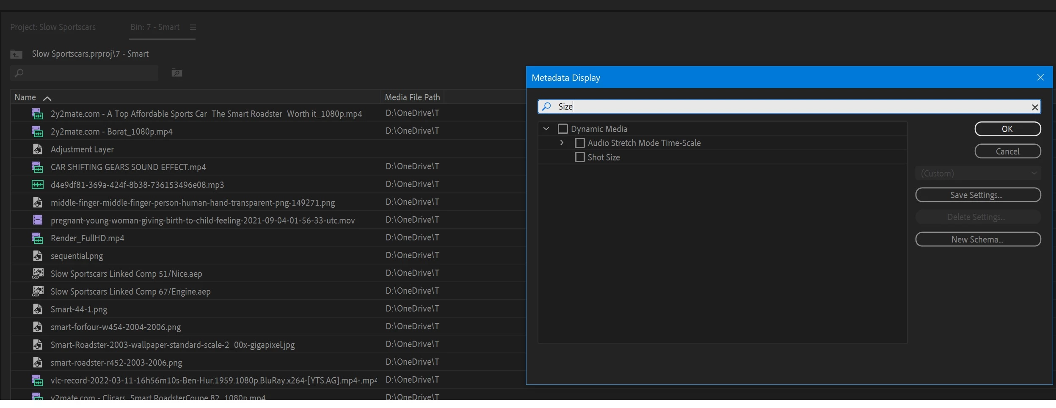Viewport: 1056px width, 408px height.
Task: Click the After Effects comp icon for Nice.aep
Action: click(38, 274)
